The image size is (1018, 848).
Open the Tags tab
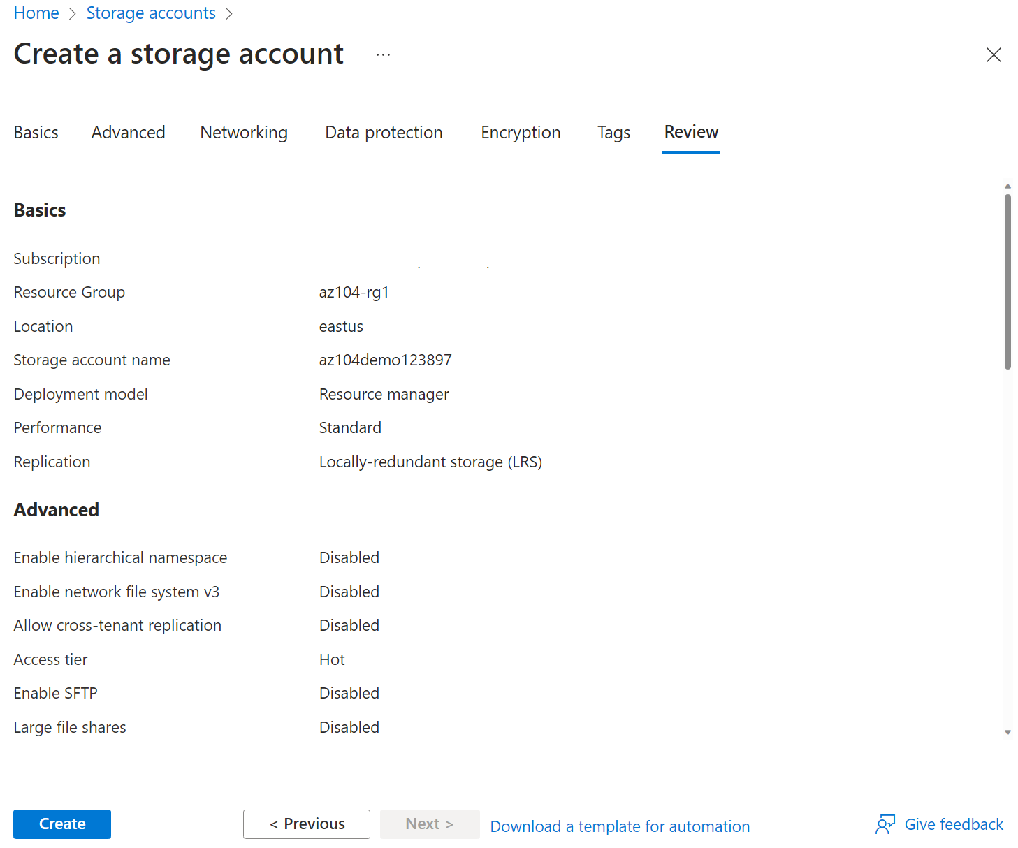613,133
